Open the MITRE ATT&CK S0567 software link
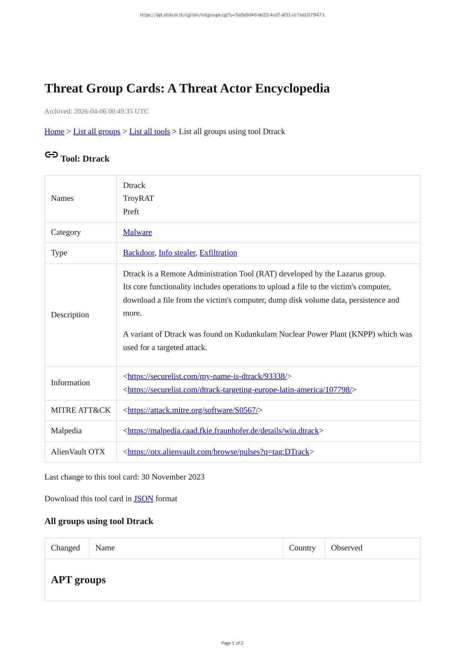The width and height of the screenshot is (465, 658). pyautogui.click(x=192, y=410)
